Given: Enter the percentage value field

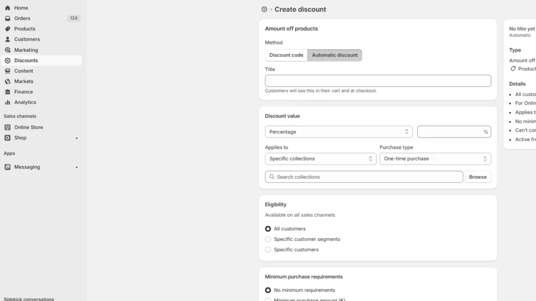Looking at the screenshot, I should pyautogui.click(x=454, y=131).
